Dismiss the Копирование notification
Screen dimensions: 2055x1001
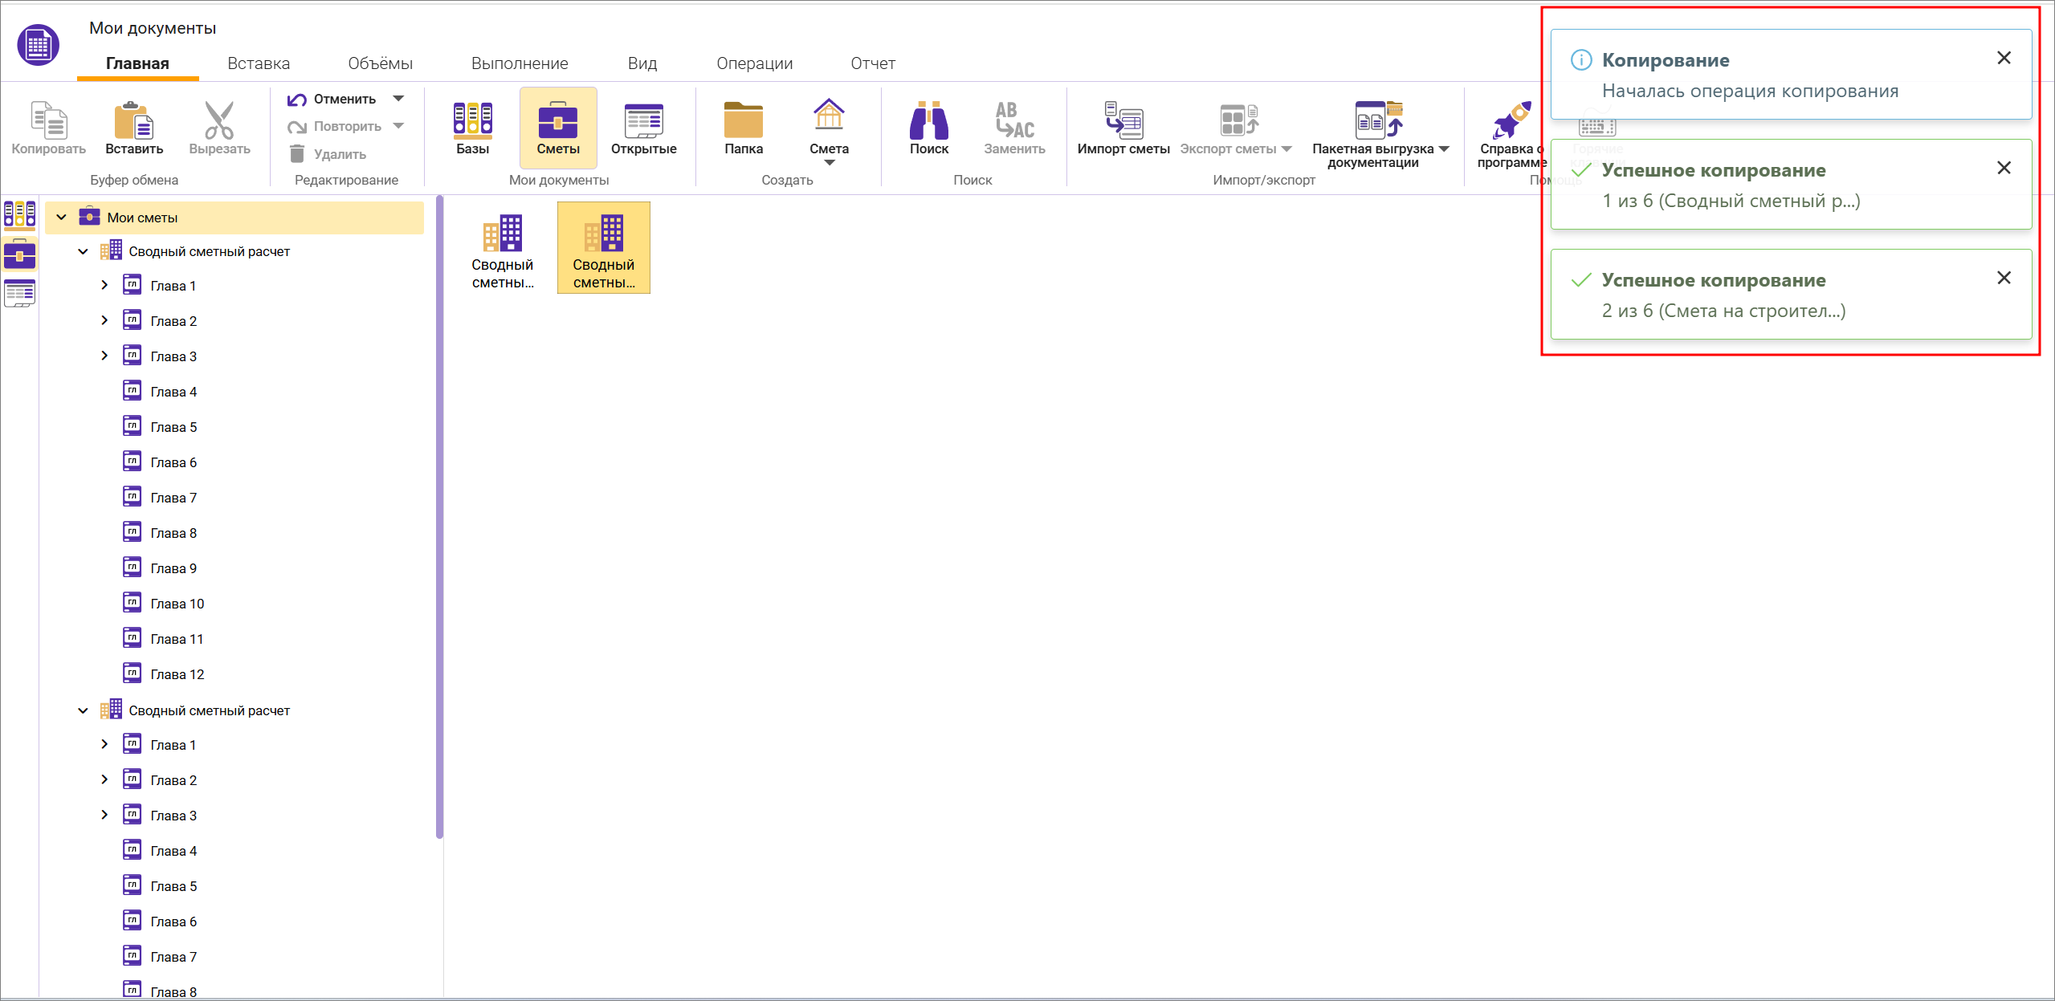click(x=2004, y=59)
